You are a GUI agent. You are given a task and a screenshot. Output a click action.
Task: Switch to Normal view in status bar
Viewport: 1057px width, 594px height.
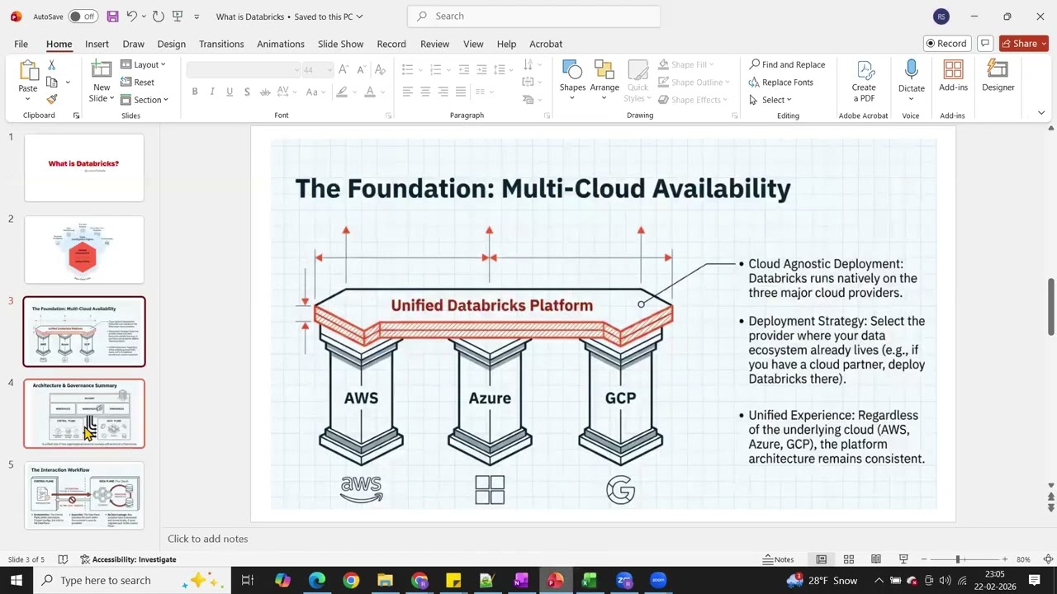coord(821,559)
